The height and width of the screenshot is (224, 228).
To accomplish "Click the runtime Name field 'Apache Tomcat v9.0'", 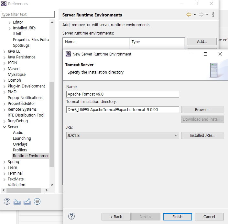I will 123,94.
